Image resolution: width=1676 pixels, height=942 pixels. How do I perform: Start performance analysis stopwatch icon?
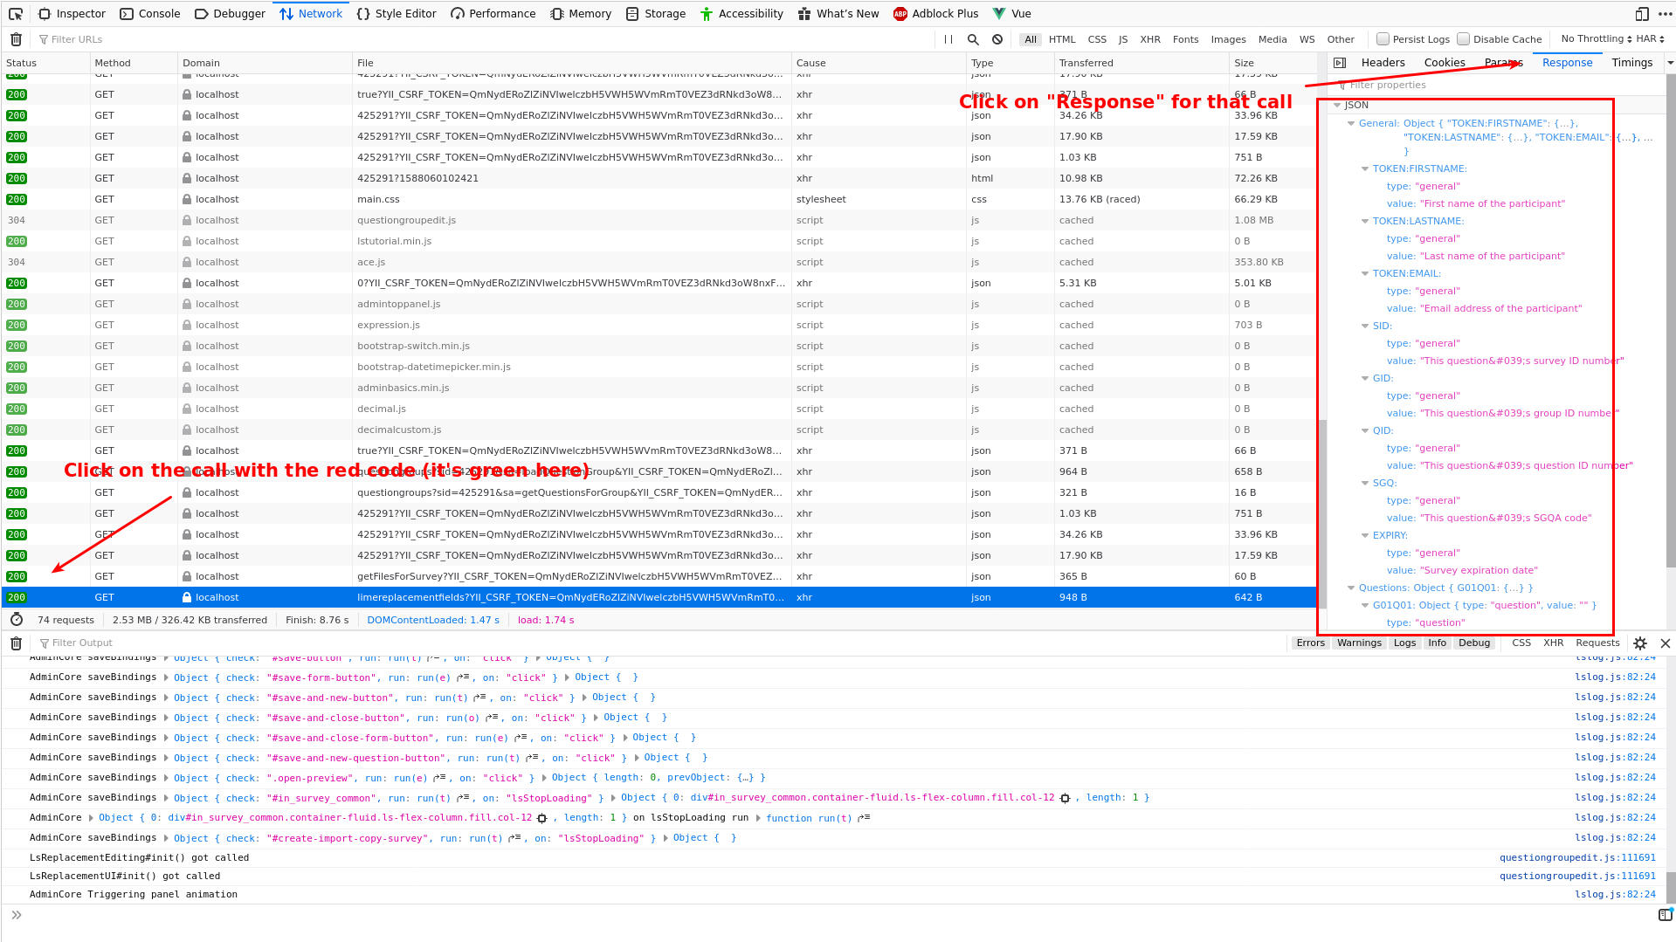17,620
